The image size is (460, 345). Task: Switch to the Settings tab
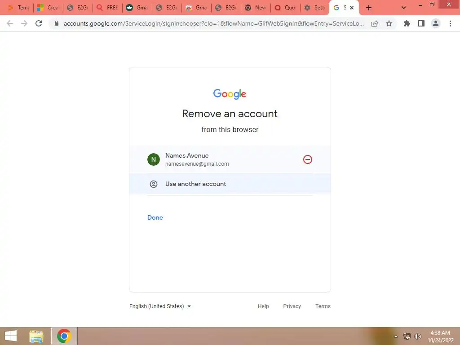click(315, 8)
